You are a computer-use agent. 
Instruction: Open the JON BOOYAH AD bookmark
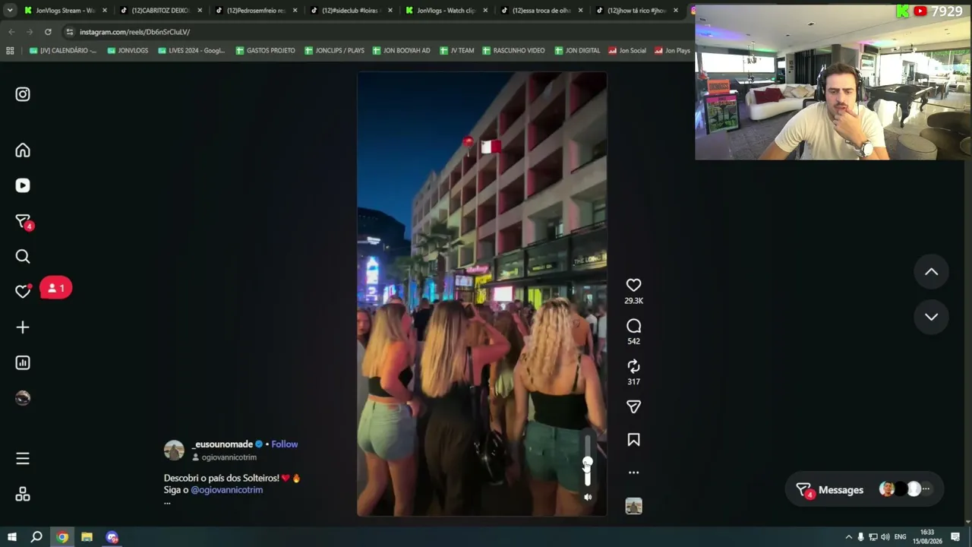(401, 51)
